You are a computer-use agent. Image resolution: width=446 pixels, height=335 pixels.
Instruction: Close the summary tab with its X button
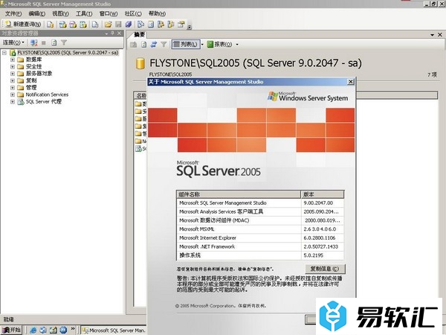[x=440, y=35]
